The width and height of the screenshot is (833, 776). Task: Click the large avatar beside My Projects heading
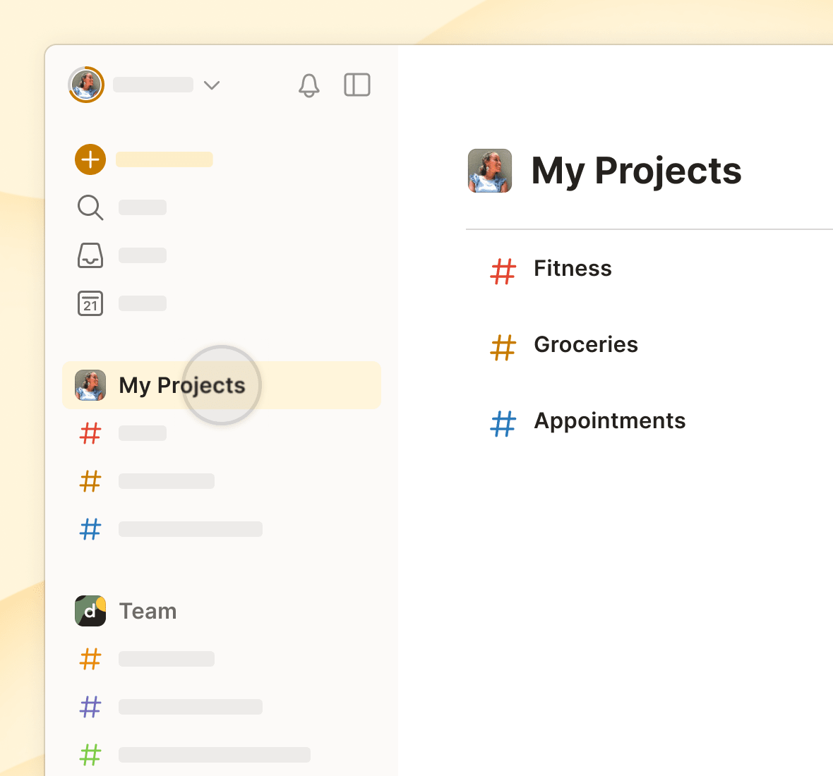click(490, 171)
